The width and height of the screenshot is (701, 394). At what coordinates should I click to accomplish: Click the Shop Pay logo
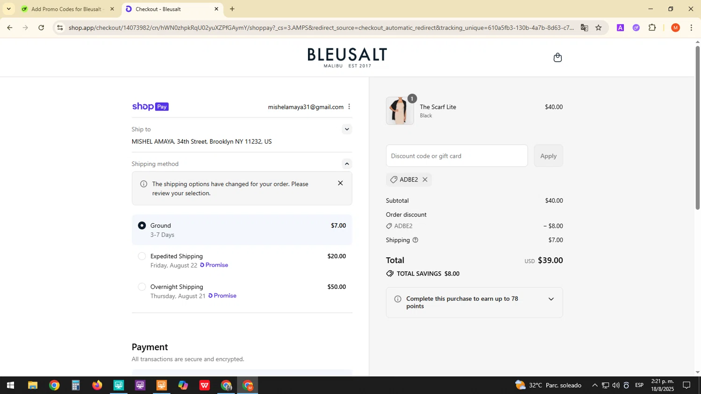pos(150,106)
